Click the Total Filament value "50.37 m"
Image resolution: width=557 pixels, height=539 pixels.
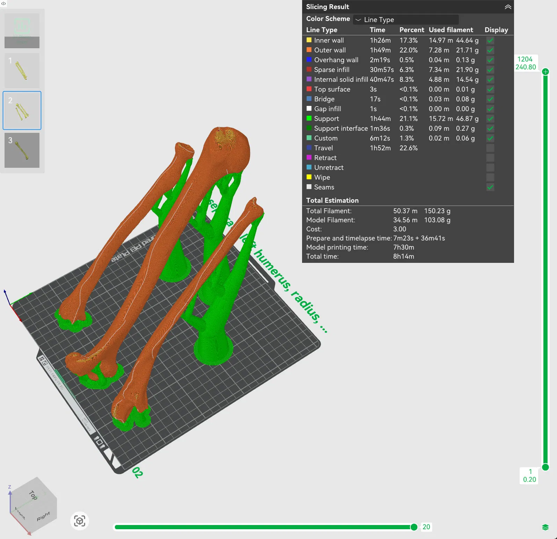tap(405, 211)
